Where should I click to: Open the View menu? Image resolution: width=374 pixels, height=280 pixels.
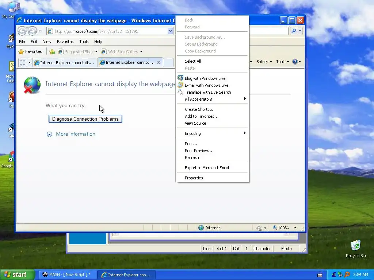[47, 42]
